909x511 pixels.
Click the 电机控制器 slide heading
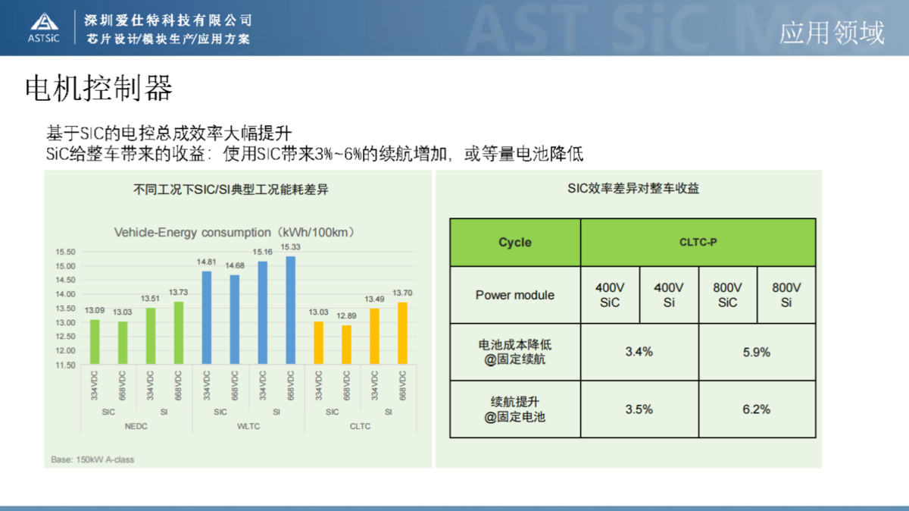point(99,89)
